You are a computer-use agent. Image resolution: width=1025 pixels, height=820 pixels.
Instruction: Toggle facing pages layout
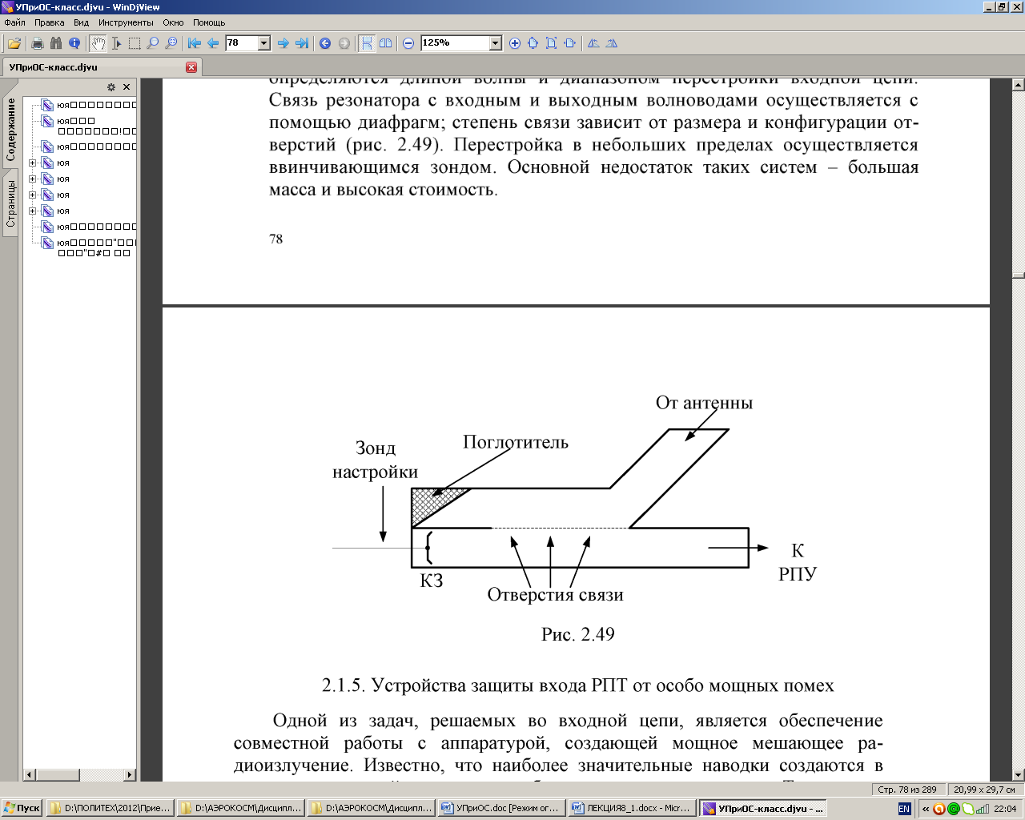pyautogui.click(x=385, y=43)
